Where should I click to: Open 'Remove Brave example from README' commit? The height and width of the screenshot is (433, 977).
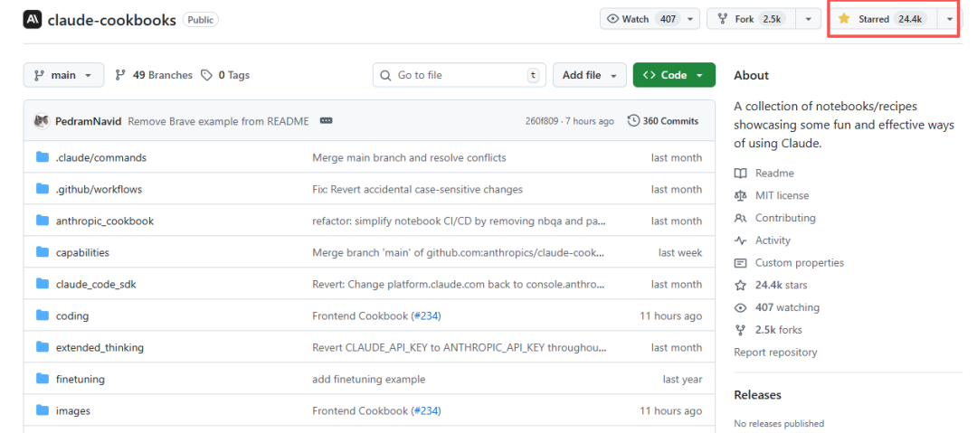[x=218, y=121]
